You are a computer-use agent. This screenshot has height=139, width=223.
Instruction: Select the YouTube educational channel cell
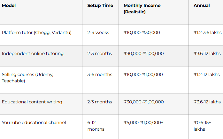(34, 122)
